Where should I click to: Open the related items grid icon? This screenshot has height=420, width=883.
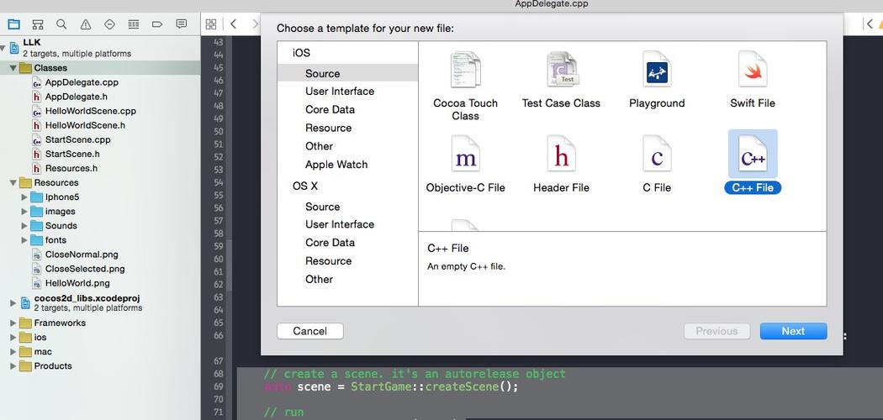coord(210,24)
